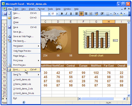The image size is (132, 106).
Task: Click vertical scrollbar down arrow
Action: tap(129, 95)
